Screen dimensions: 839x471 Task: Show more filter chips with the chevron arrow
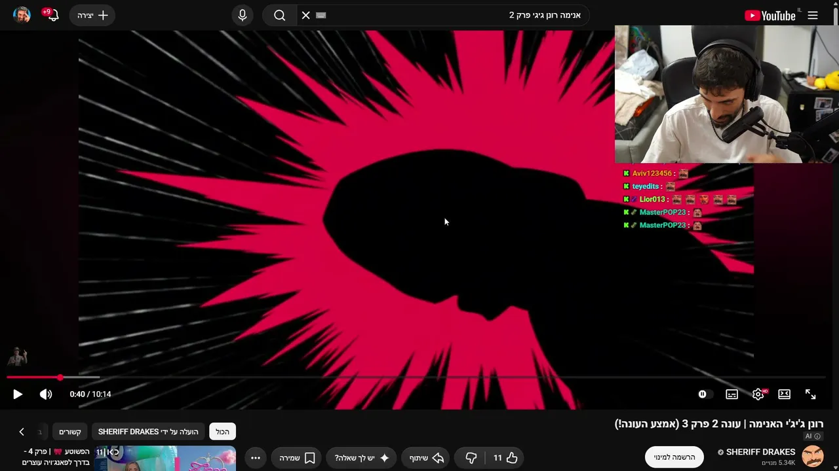click(22, 432)
